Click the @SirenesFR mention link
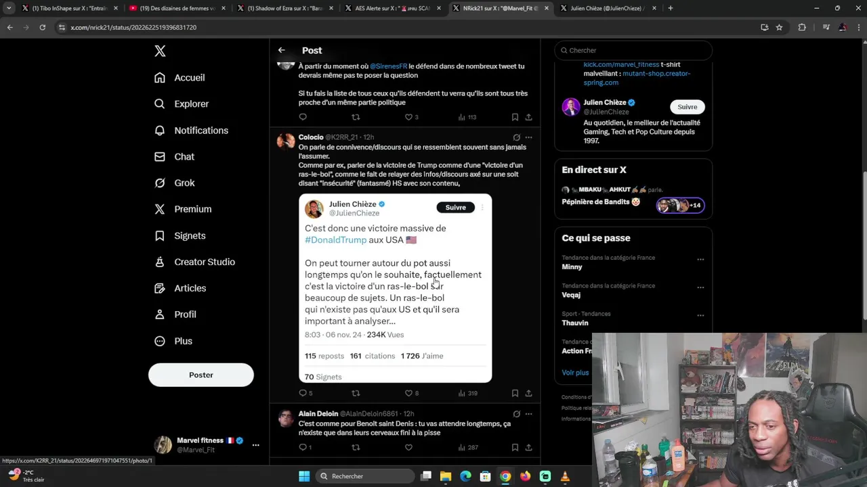867x487 pixels. [x=388, y=66]
